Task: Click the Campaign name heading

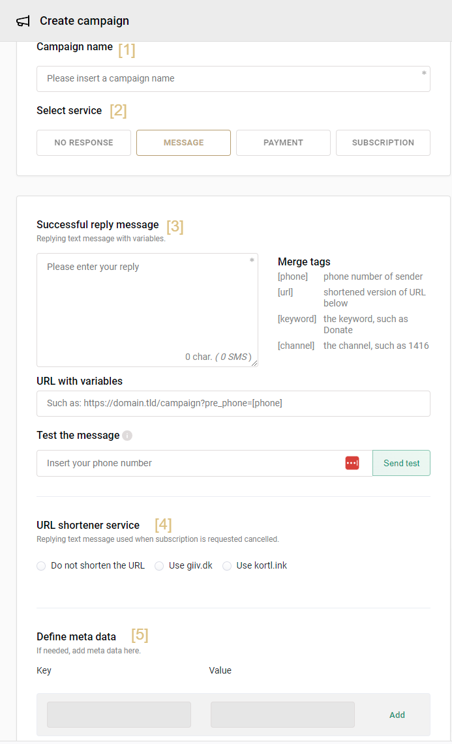Action: (75, 47)
